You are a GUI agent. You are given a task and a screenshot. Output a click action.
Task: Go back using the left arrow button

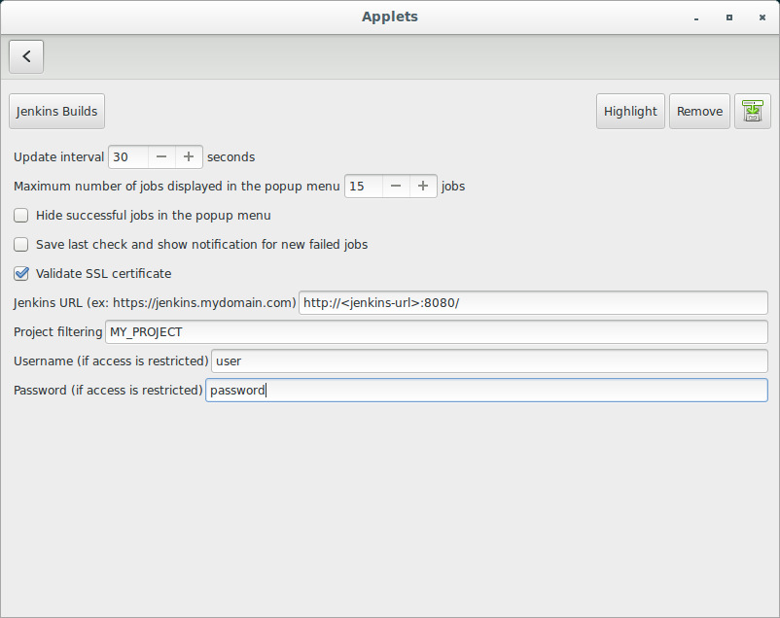[26, 56]
